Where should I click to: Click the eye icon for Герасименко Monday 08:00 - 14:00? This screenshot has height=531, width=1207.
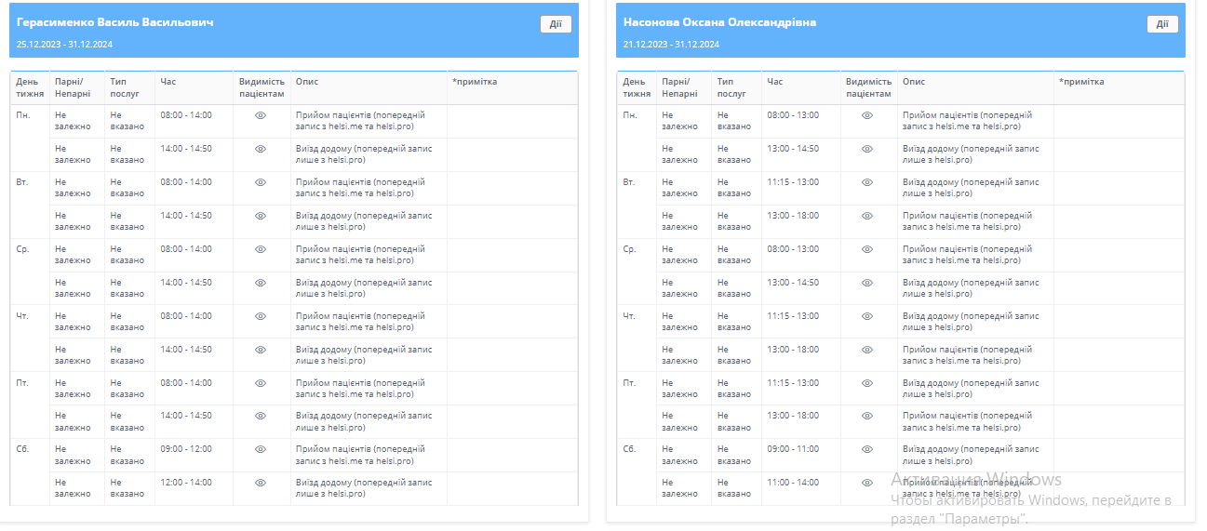[261, 115]
